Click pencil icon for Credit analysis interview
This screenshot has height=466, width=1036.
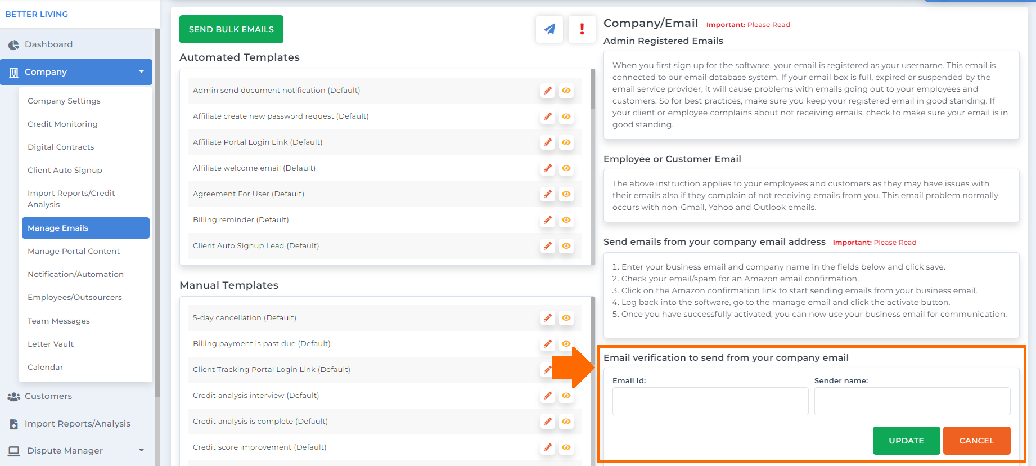click(548, 396)
